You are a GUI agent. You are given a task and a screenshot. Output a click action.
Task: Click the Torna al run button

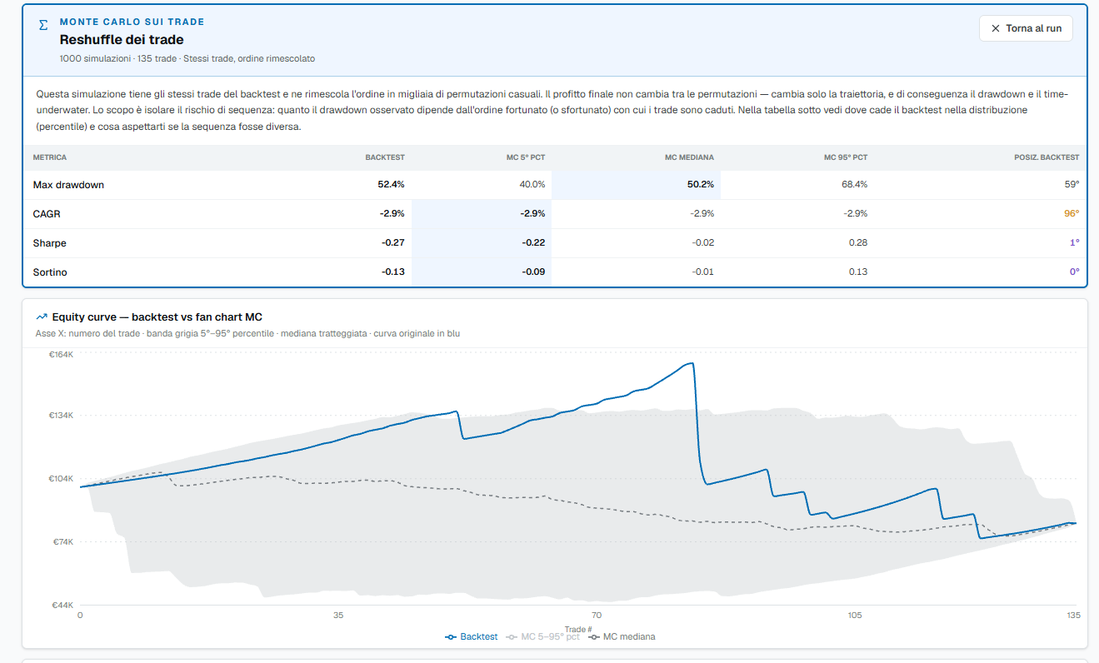pos(1026,28)
